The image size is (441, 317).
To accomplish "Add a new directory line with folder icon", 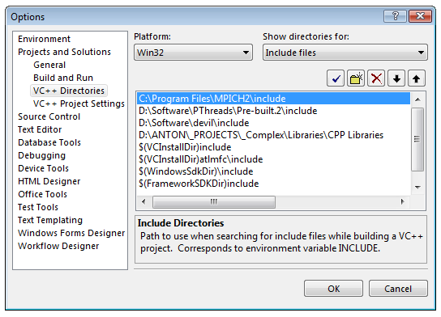I will pos(356,78).
